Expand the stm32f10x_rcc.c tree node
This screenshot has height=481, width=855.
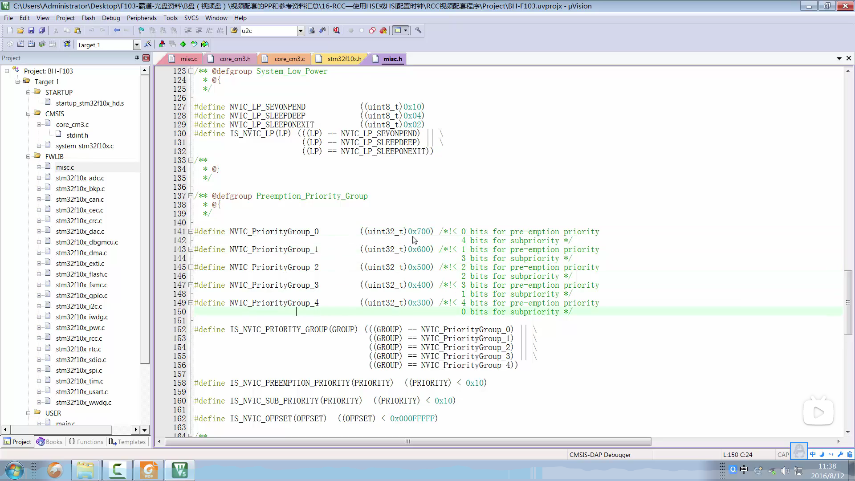tap(39, 338)
